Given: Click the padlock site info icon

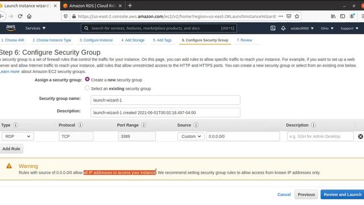Looking at the screenshot, I should [x=74, y=17].
